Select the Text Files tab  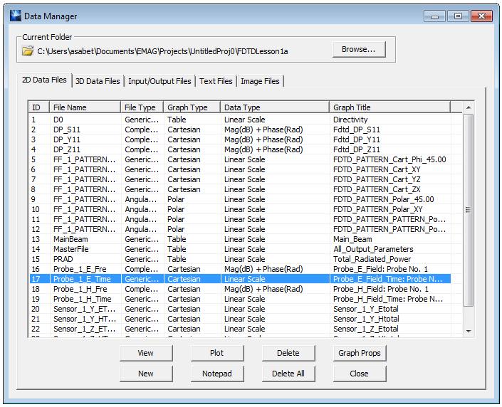pos(216,81)
